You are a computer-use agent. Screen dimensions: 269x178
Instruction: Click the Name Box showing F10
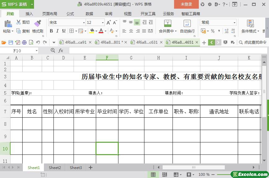pyautogui.click(x=19, y=50)
